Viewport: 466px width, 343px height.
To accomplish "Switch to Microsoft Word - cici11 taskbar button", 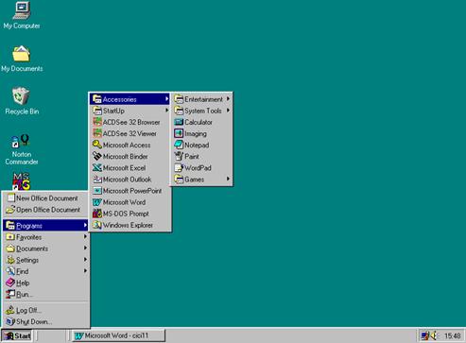I will pos(118,335).
